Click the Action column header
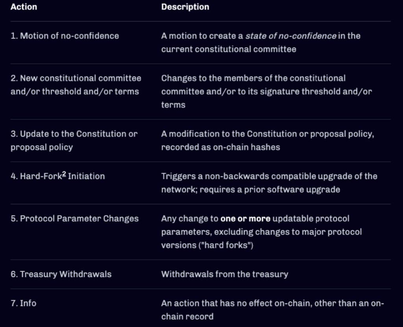 pyautogui.click(x=24, y=7)
